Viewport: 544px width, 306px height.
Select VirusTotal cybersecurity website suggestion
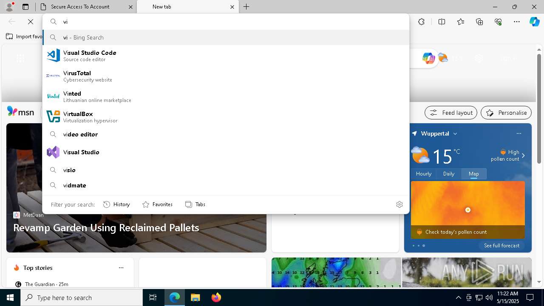tap(226, 76)
